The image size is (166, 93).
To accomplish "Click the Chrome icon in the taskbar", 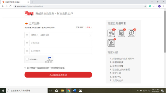I will click(68, 91).
